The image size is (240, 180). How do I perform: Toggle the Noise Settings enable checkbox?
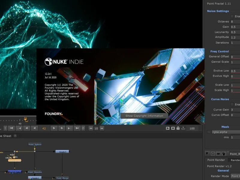[x=232, y=16]
